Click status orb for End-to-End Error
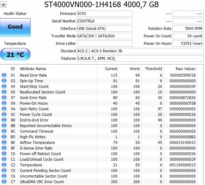Screen dimensions: 205x185 coord(4,120)
